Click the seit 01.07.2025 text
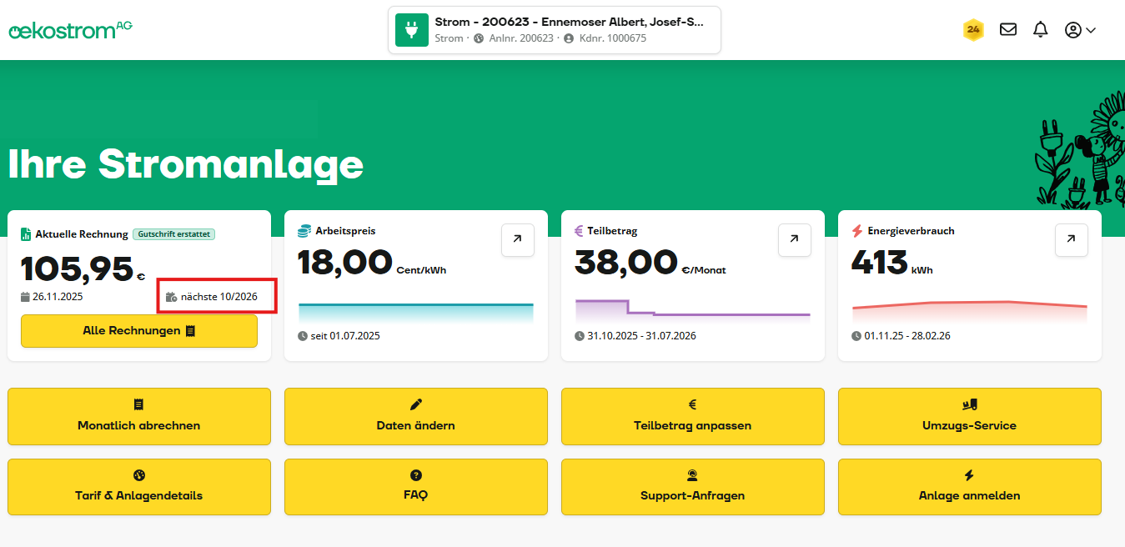1125x547 pixels. tap(345, 336)
